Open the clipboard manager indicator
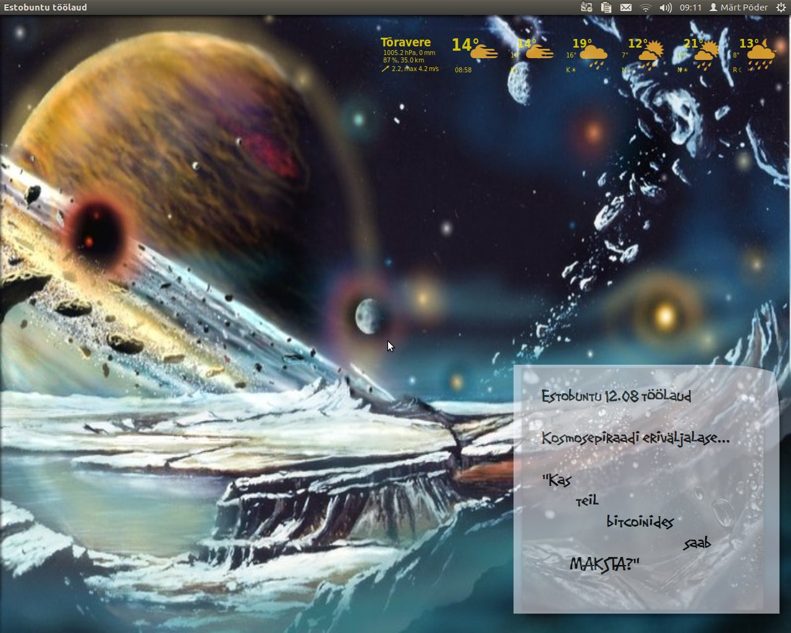The width and height of the screenshot is (791, 633). point(606,7)
